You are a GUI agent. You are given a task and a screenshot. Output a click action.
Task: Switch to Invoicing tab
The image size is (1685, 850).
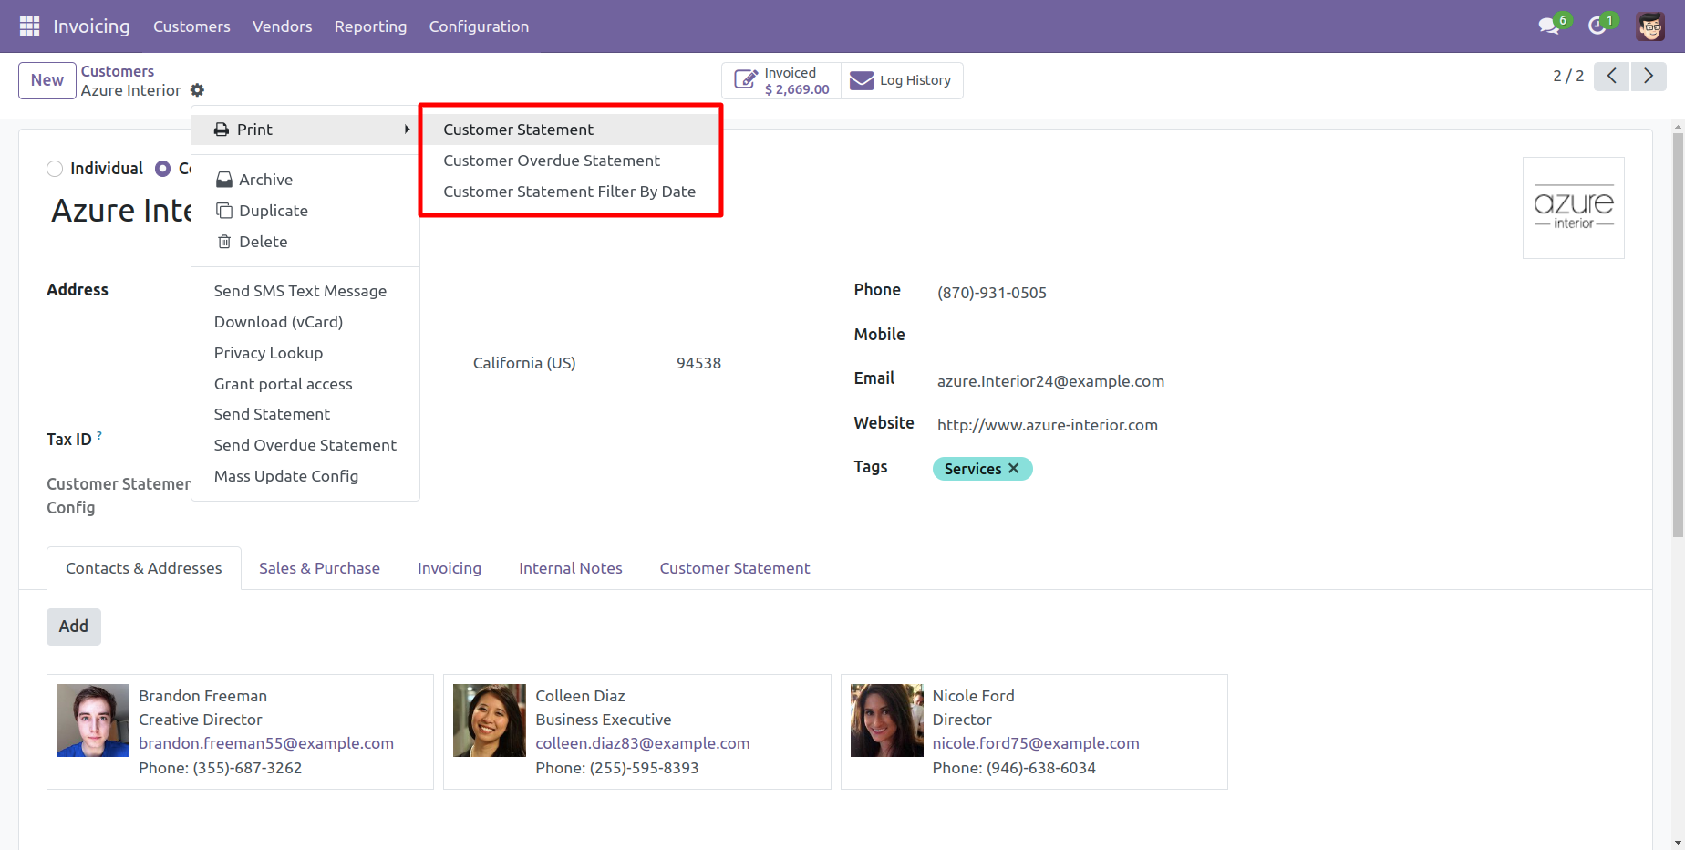450,568
